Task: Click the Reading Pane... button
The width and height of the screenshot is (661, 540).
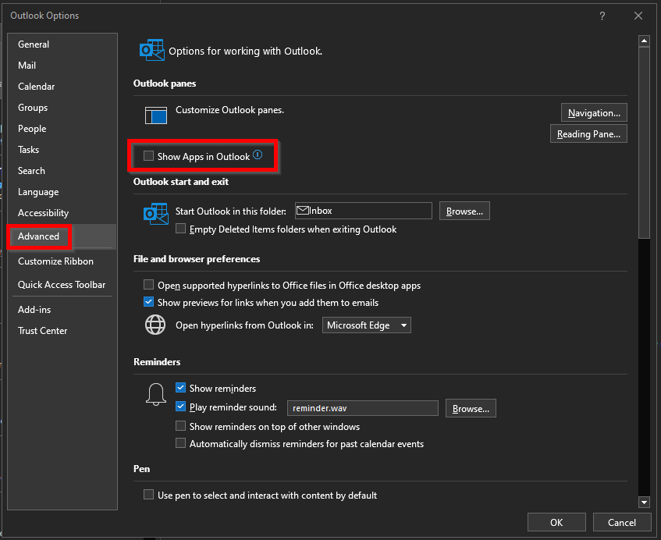Action: (x=588, y=133)
